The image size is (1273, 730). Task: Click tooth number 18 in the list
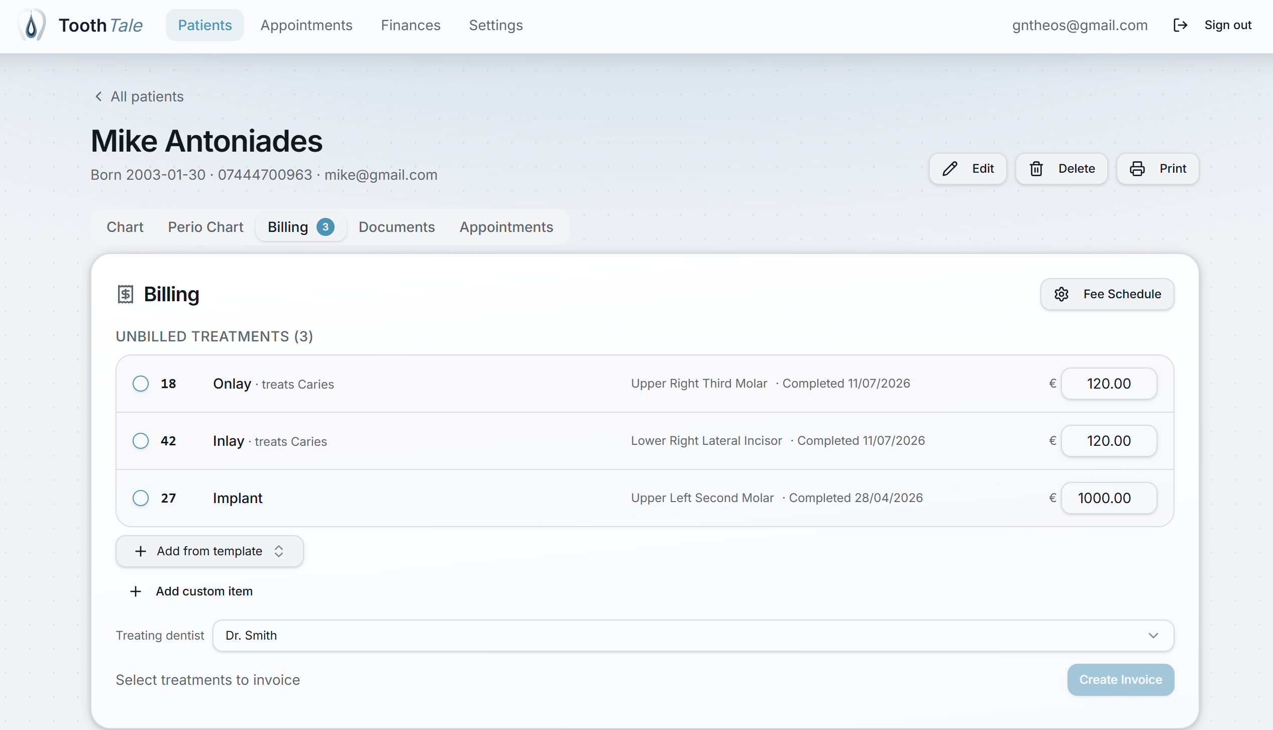[168, 384]
